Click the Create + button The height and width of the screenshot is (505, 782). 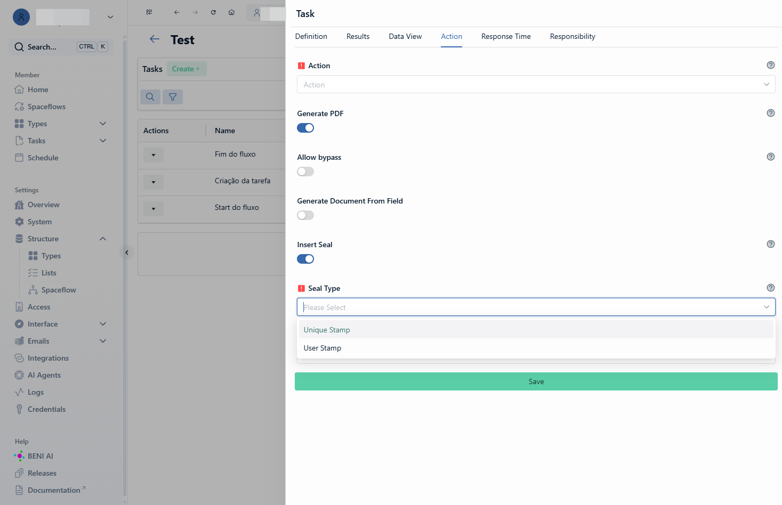[x=187, y=69]
